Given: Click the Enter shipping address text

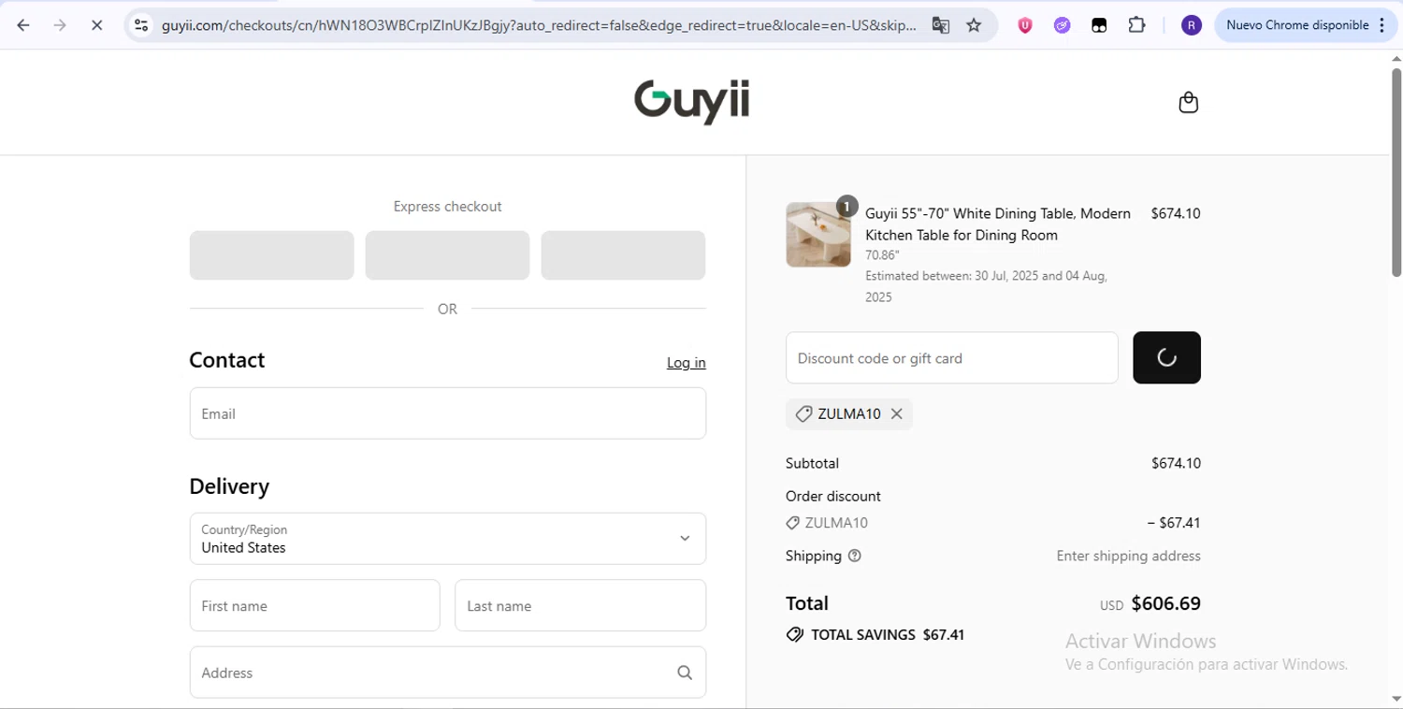Looking at the screenshot, I should coord(1128,556).
